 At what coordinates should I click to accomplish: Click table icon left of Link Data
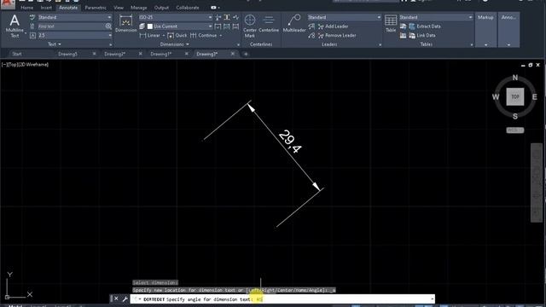click(403, 35)
